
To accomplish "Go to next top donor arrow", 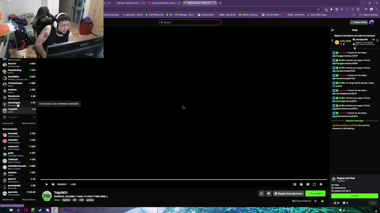I will tap(377, 40).
